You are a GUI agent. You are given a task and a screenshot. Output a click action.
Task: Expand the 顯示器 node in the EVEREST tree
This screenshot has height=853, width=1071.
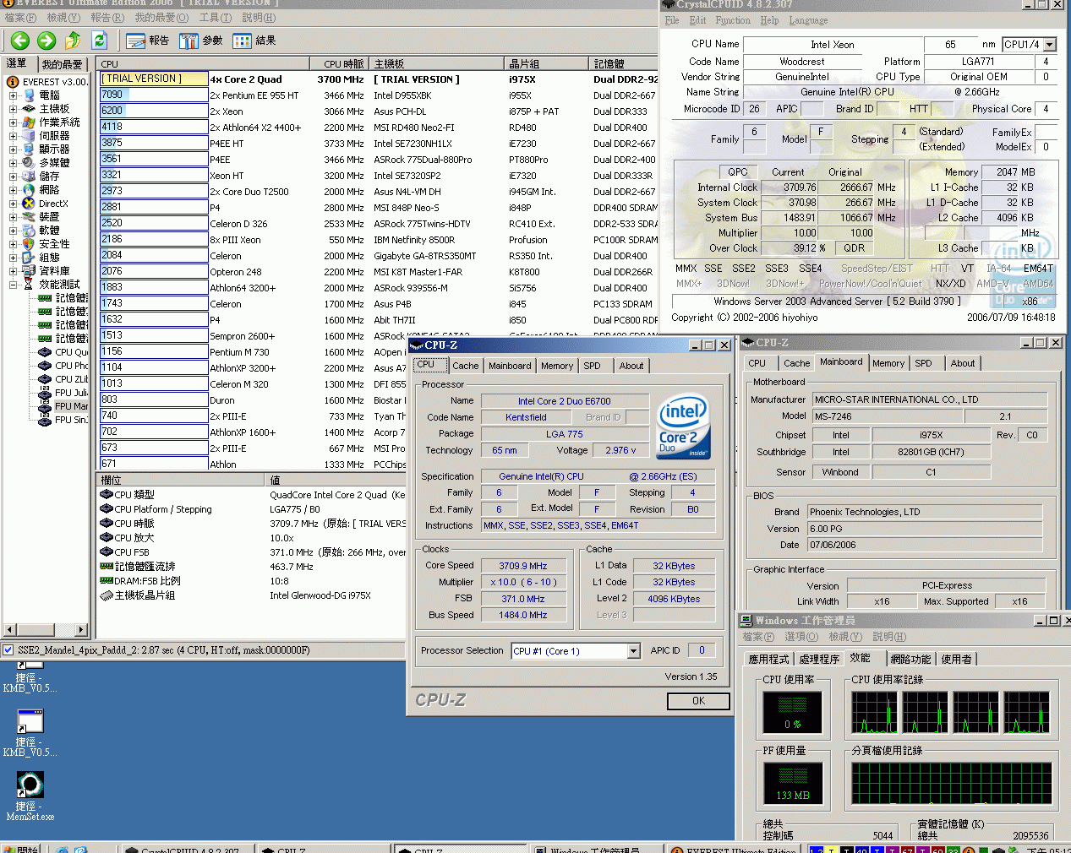pos(14,149)
